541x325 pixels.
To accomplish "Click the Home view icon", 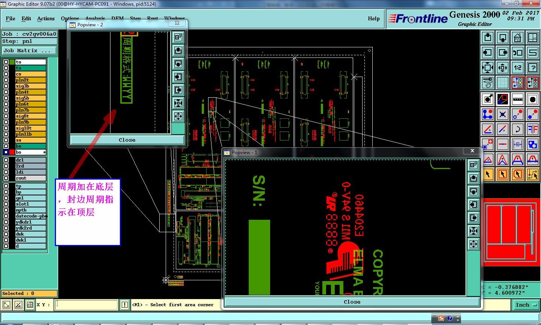I will pos(518,38).
